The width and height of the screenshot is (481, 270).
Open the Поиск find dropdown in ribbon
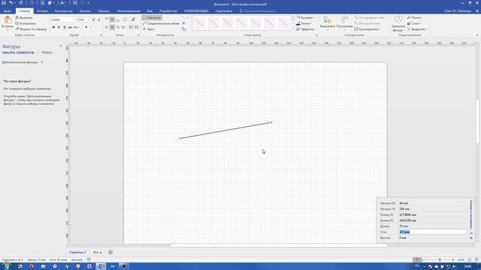tap(415, 18)
